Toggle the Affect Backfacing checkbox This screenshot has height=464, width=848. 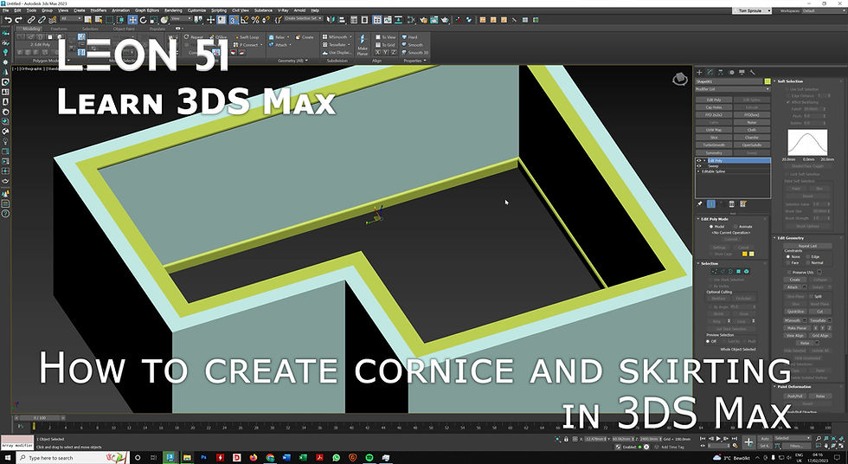click(x=788, y=101)
